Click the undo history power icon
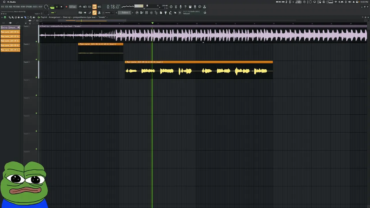370x208 pixels. tap(171, 7)
